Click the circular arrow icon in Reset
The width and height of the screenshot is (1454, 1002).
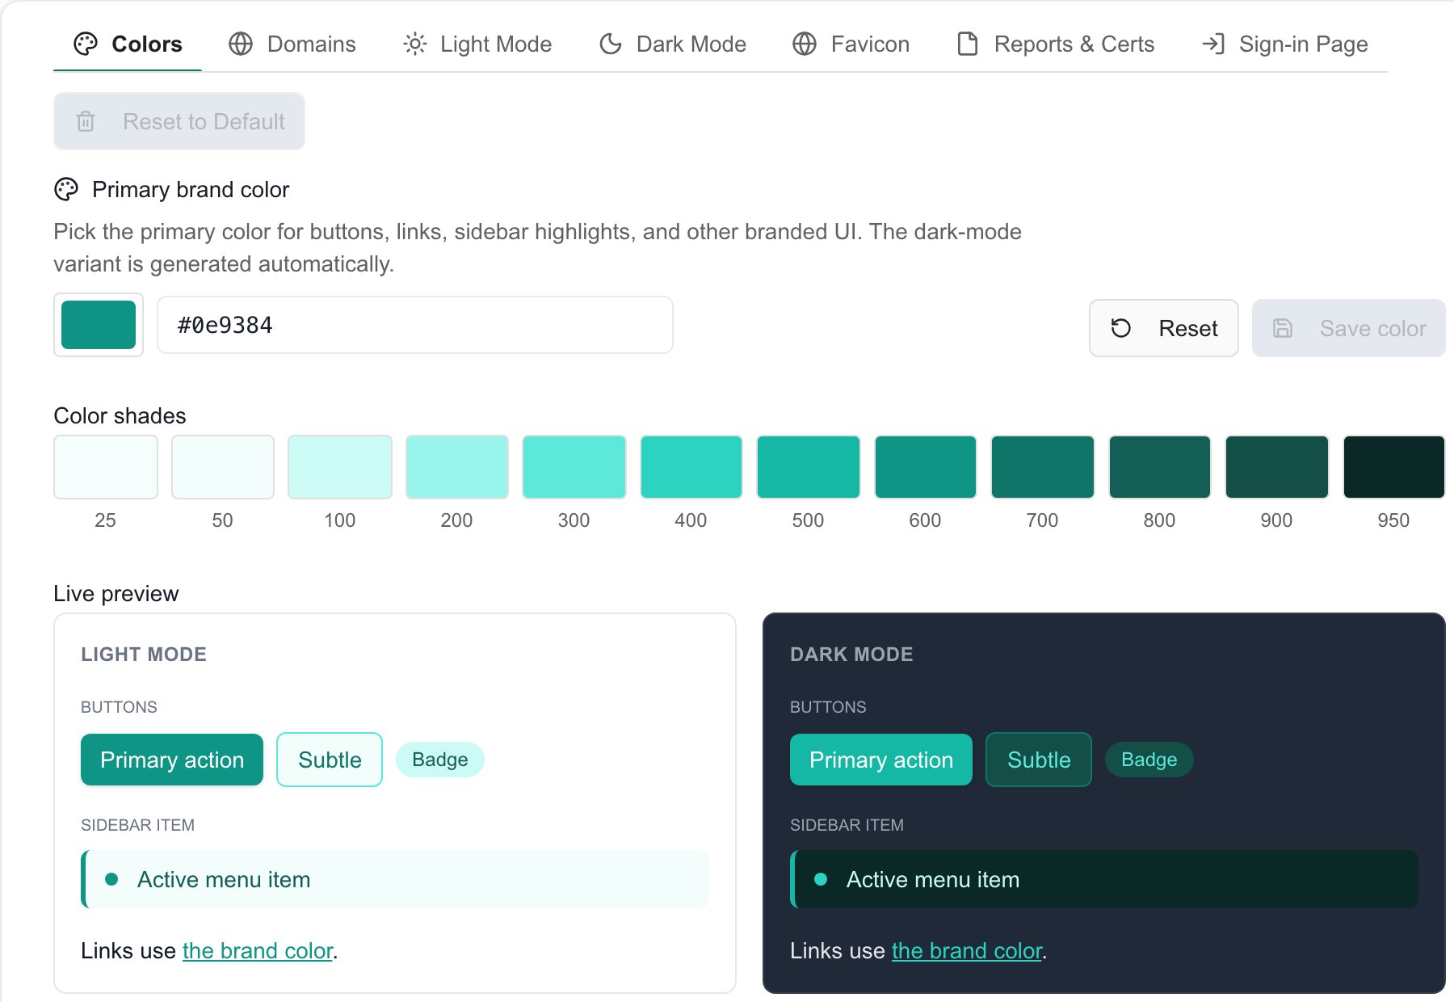click(1121, 328)
